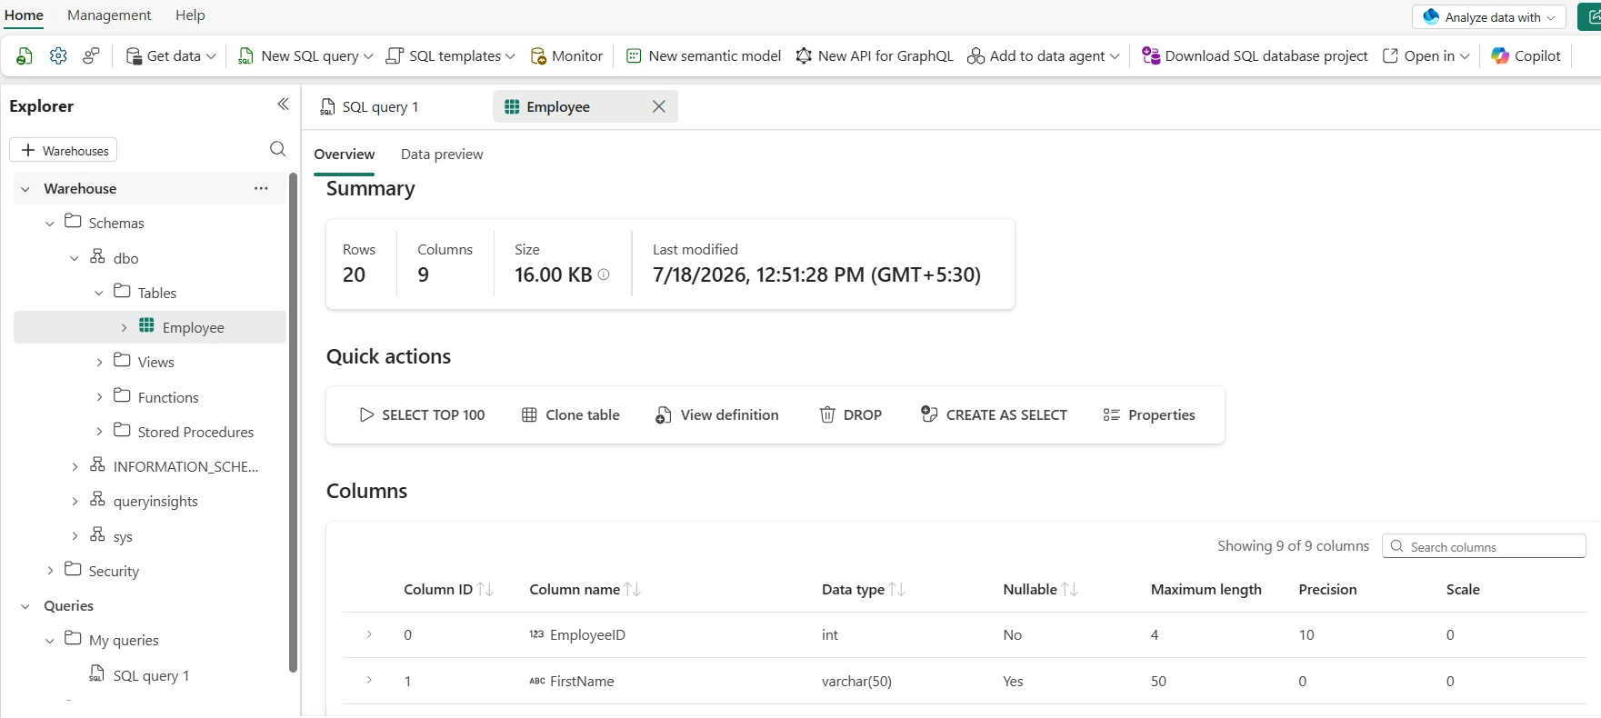Expand the sys schema node
Image resolution: width=1601 pixels, height=718 pixels.
pyautogui.click(x=75, y=537)
